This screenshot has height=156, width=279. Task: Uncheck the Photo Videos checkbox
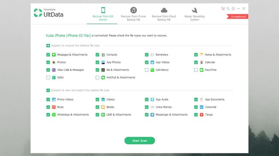(x=48, y=99)
